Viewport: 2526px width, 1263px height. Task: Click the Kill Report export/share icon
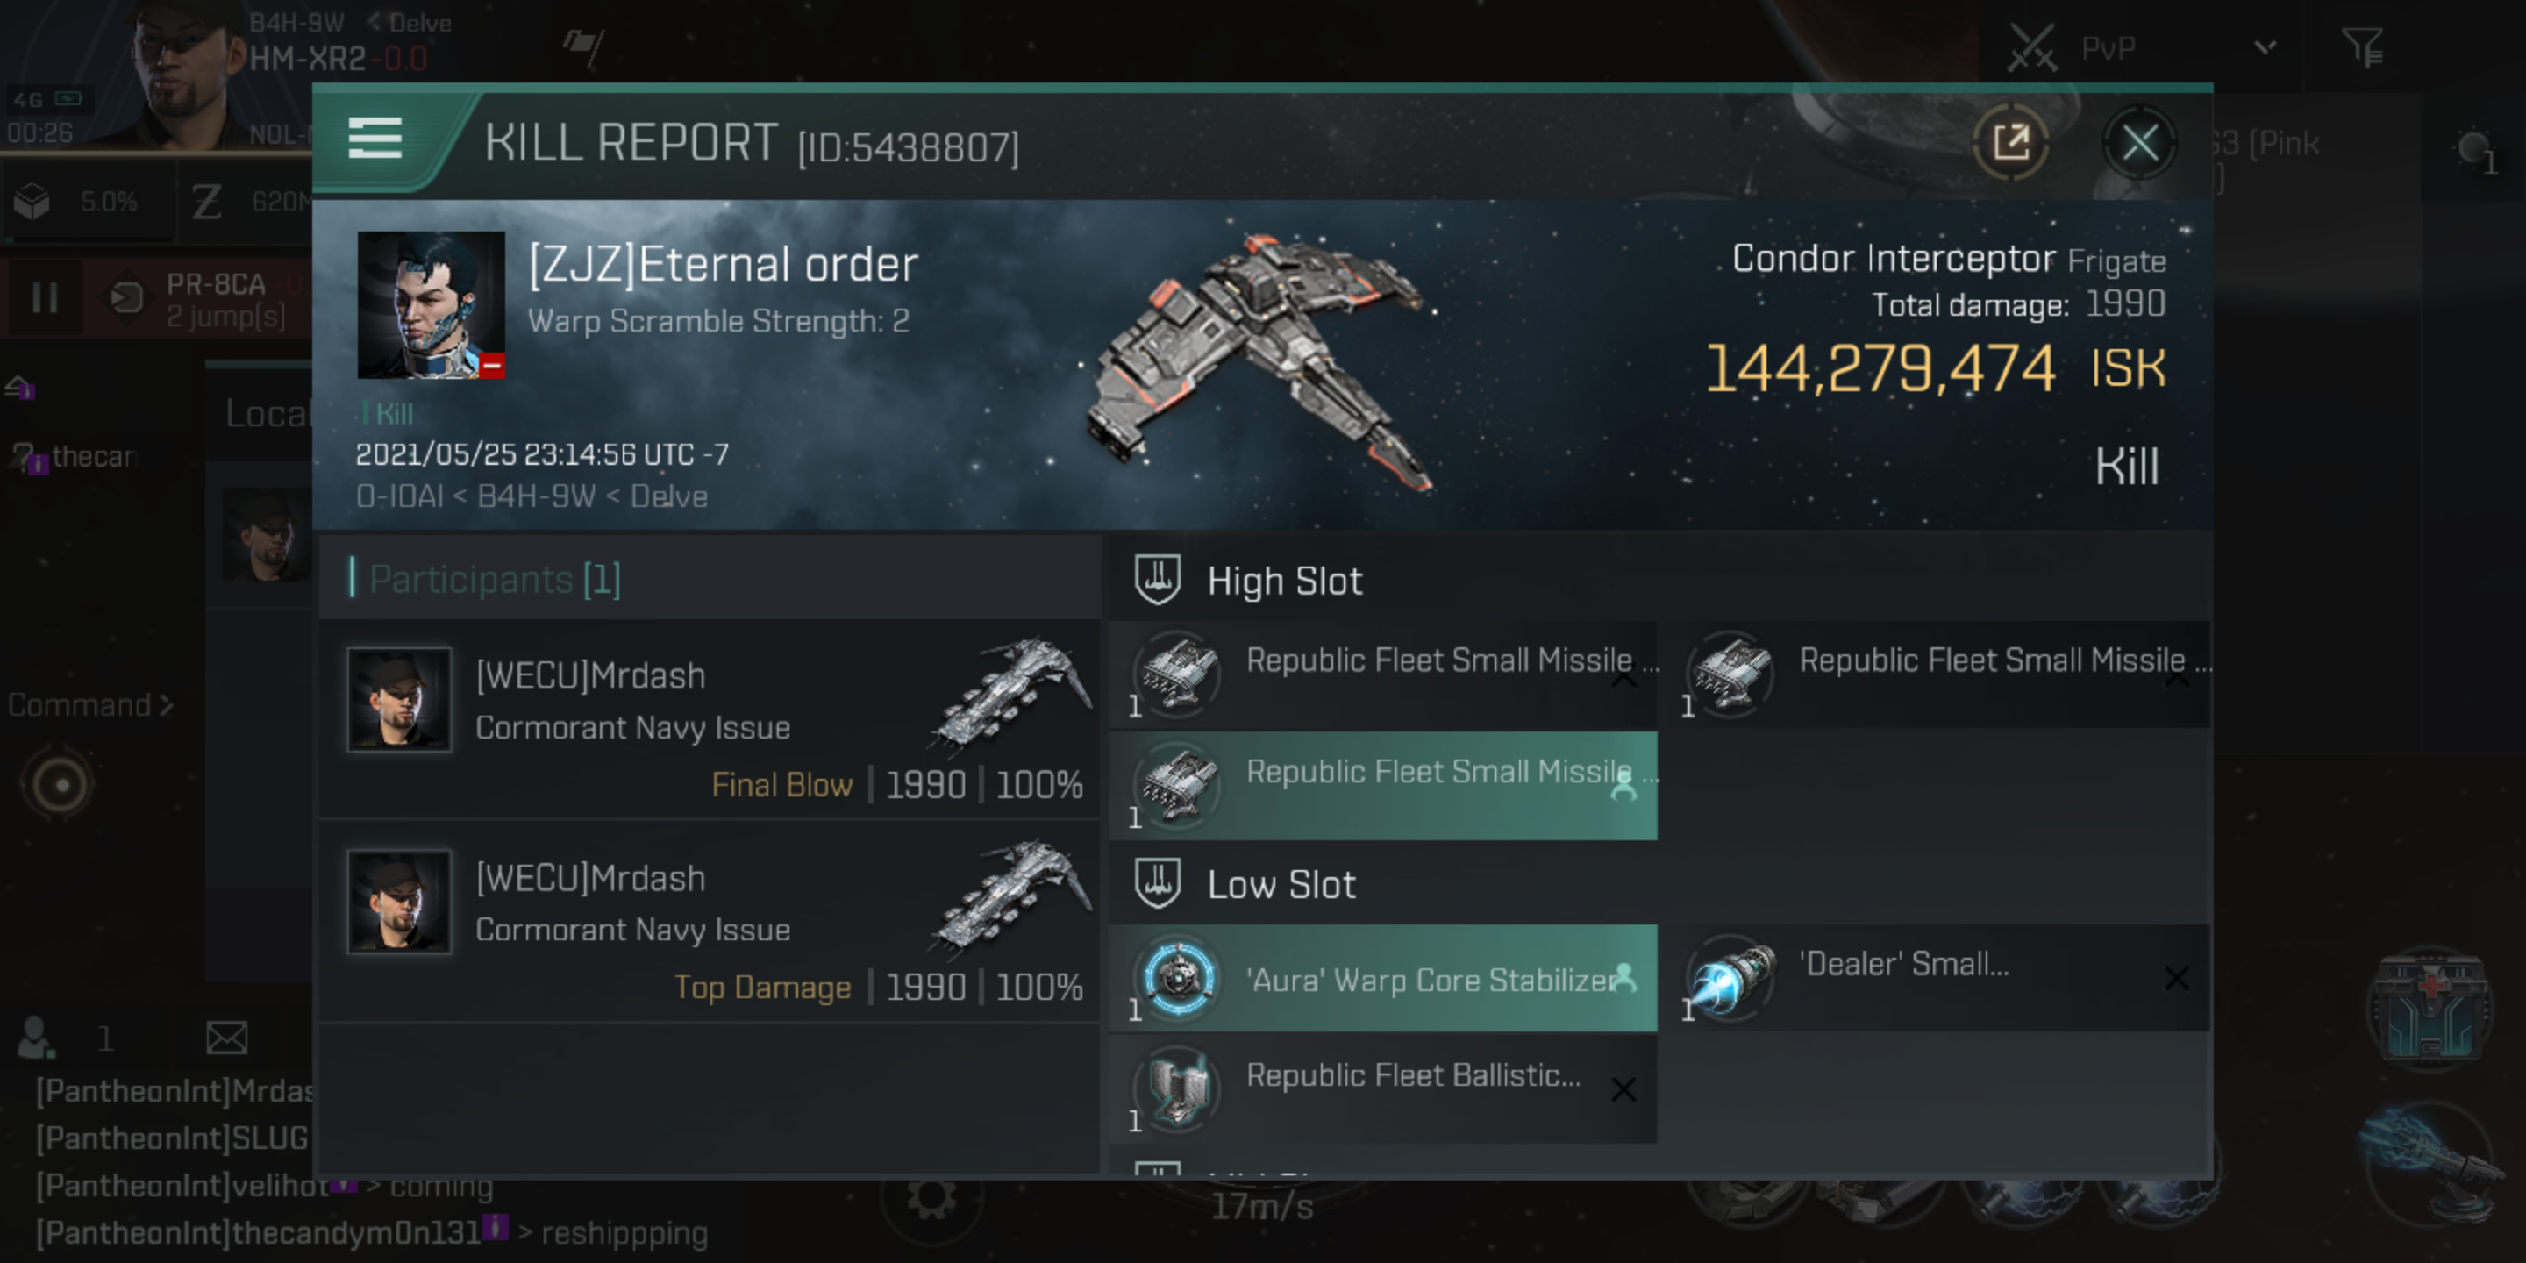(2014, 143)
